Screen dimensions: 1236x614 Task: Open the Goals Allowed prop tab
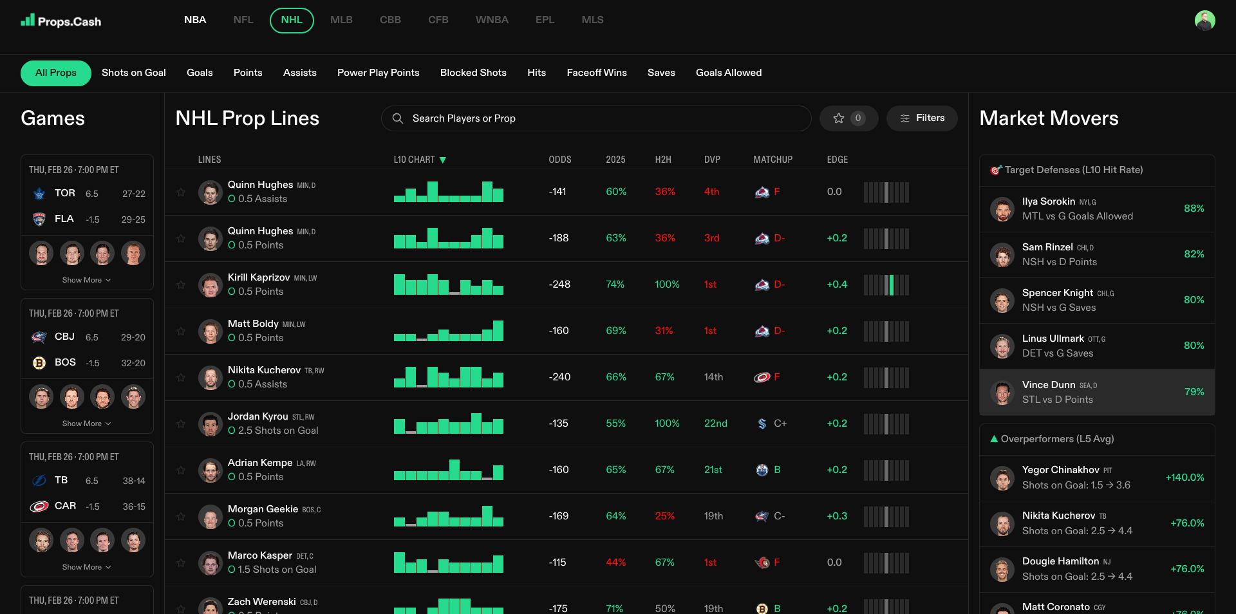[729, 73]
